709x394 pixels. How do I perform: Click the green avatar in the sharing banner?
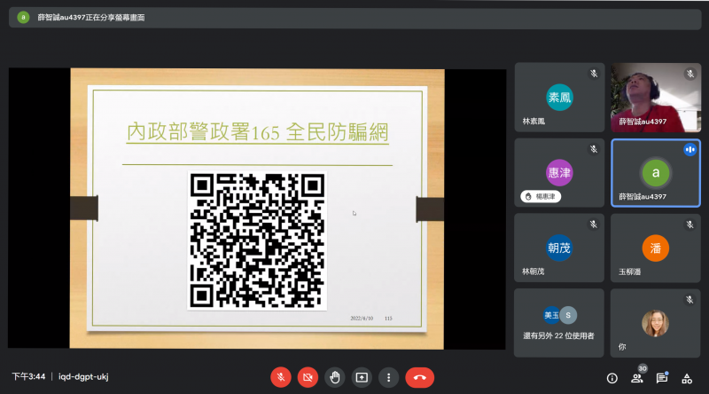[x=23, y=18]
